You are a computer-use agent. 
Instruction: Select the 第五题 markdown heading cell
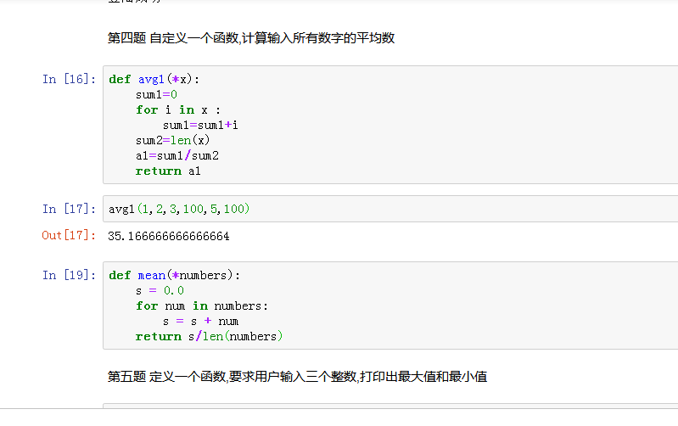pos(297,376)
